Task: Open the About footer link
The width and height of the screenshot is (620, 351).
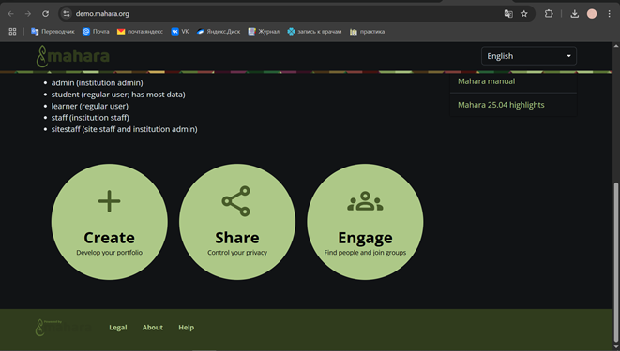Action: pos(153,328)
